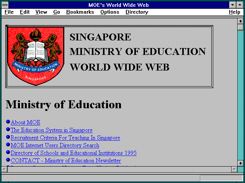Click the bullet beside Recruitment Criteria

8,137
